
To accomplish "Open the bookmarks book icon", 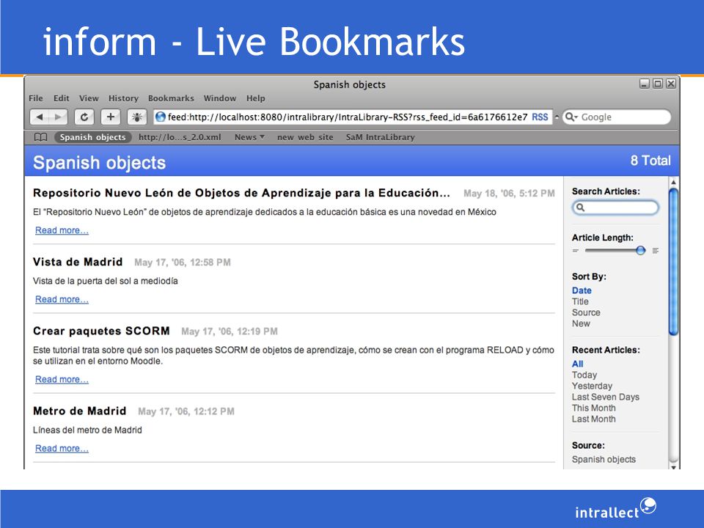I will point(41,137).
